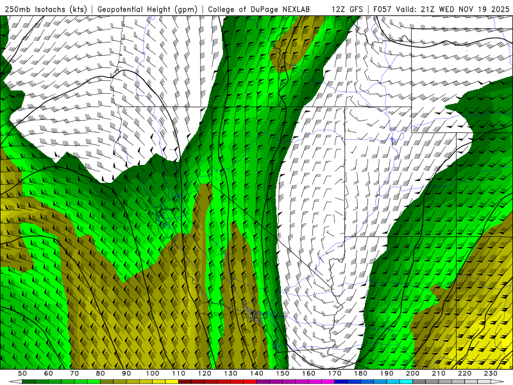Click the "250mb Isotachs (kts)" title text

46,10
